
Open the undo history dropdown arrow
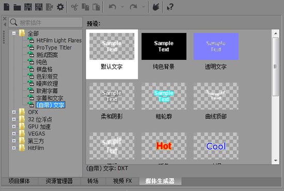point(122,7)
